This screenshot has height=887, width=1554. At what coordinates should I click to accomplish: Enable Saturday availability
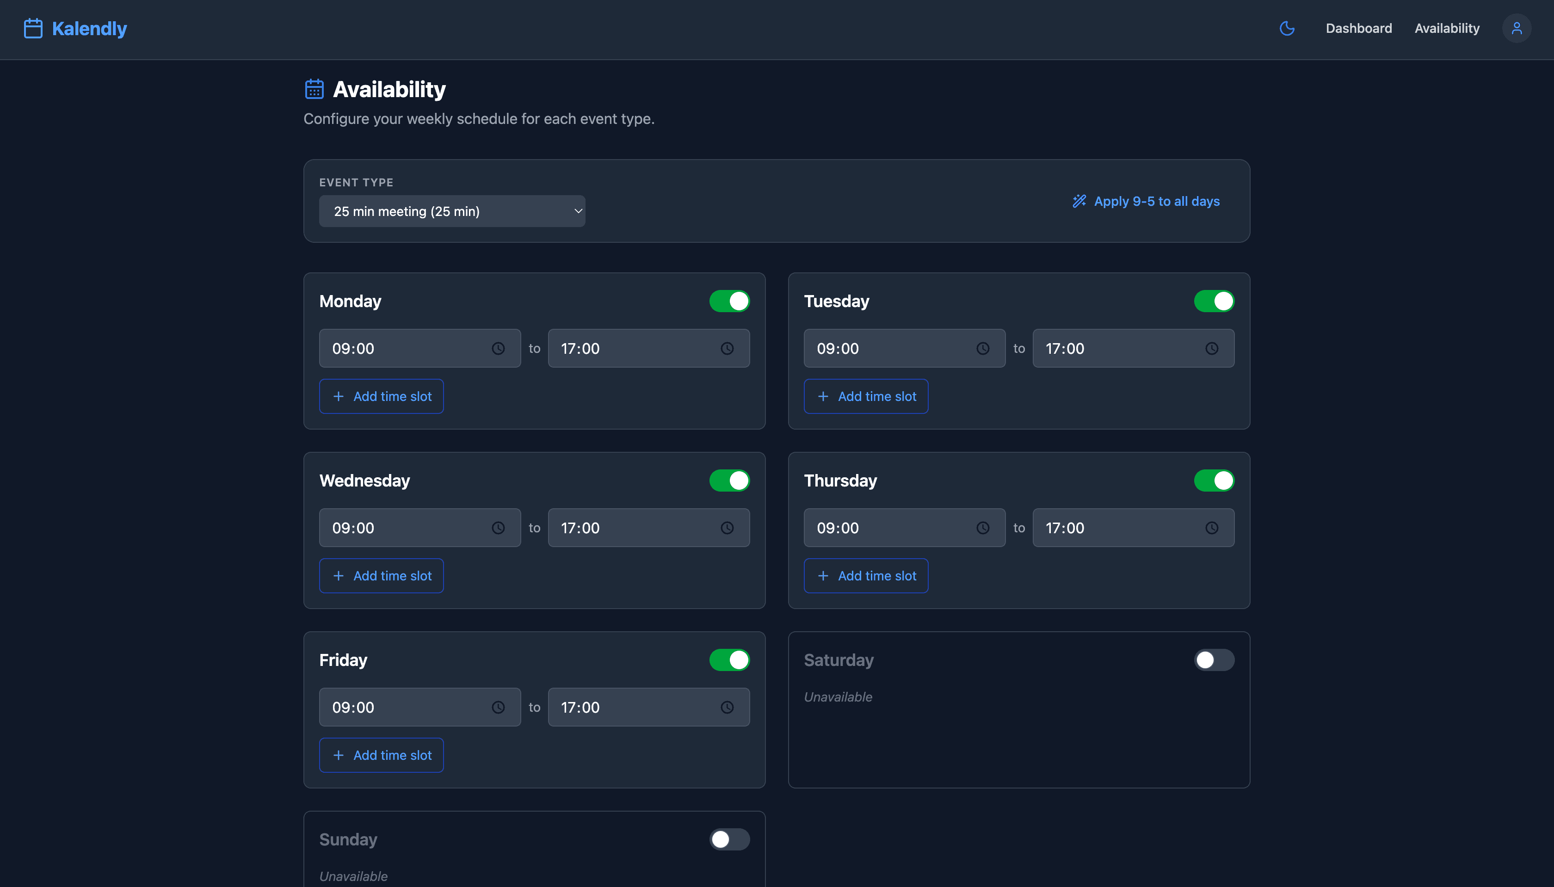(x=1215, y=660)
